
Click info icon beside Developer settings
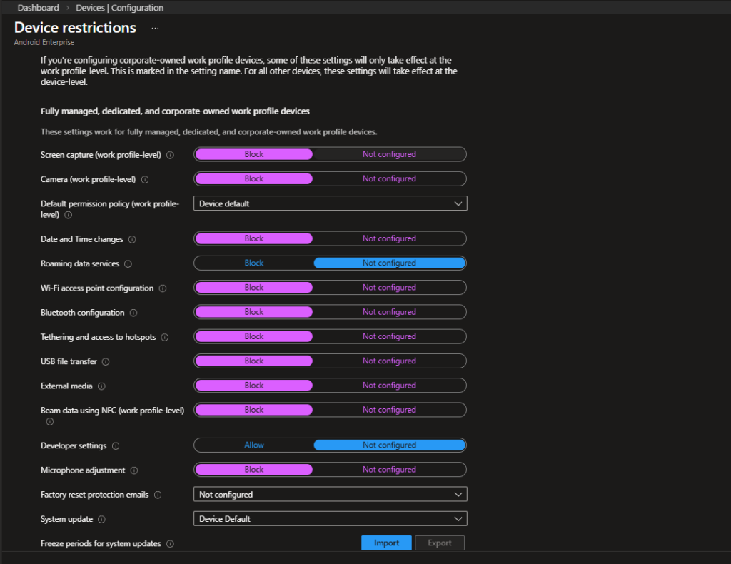pos(116,446)
